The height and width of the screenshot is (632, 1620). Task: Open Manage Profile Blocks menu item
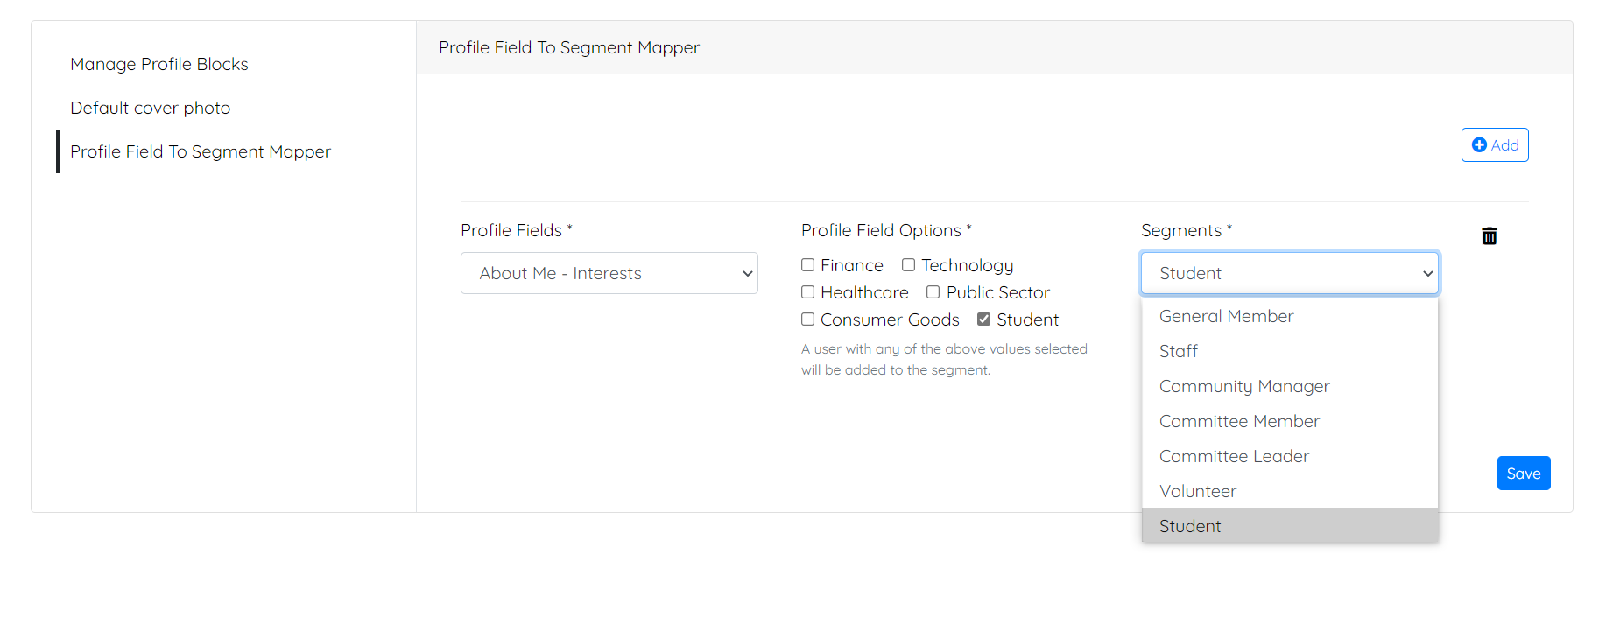coord(159,64)
